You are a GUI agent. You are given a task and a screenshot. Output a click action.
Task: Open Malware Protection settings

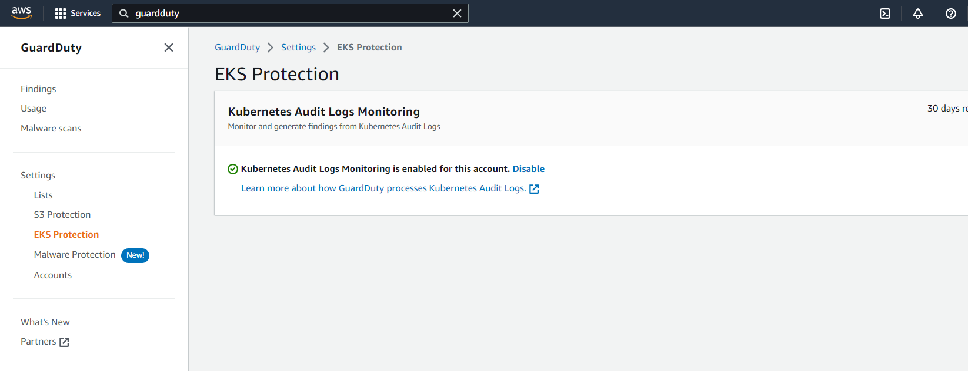click(x=75, y=255)
